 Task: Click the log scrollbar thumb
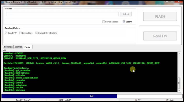tap(179, 83)
